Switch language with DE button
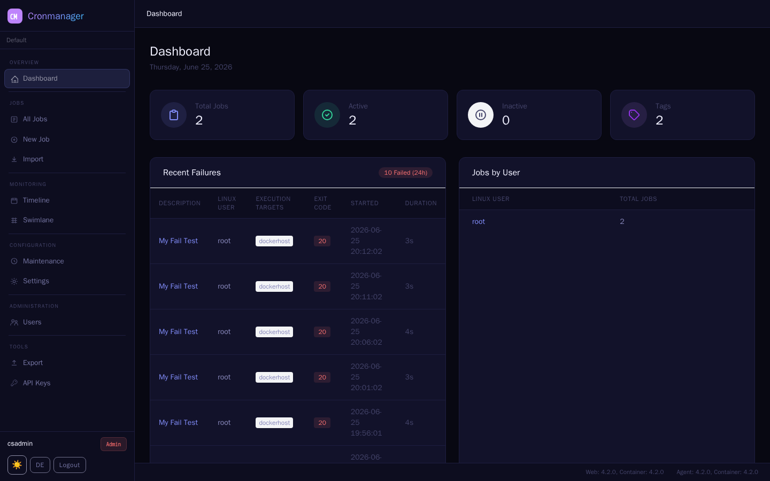 (x=40, y=465)
